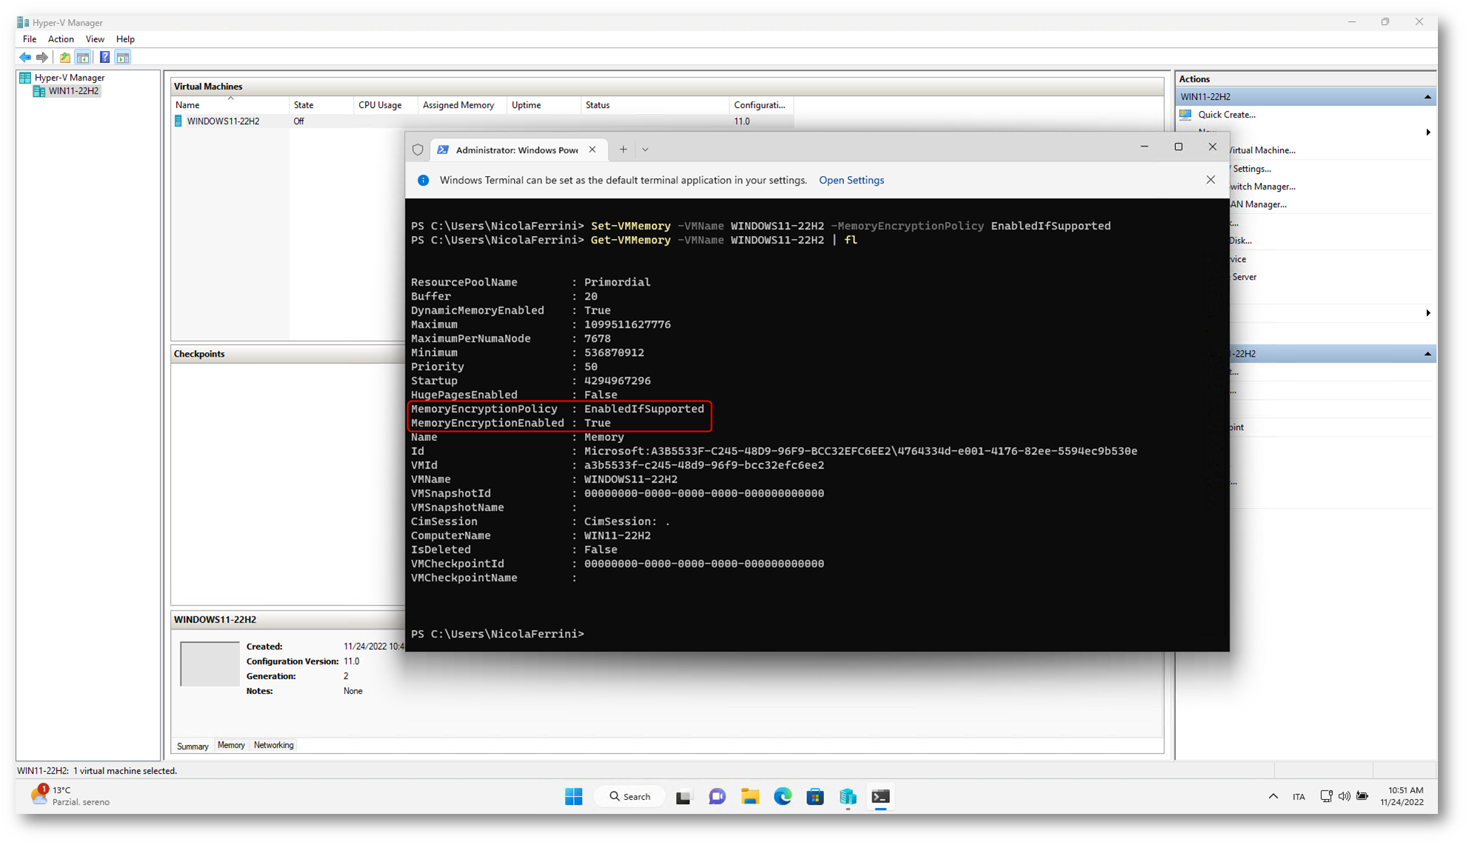The width and height of the screenshot is (1469, 845).
Task: Click the Up one level folder icon
Action: (65, 57)
